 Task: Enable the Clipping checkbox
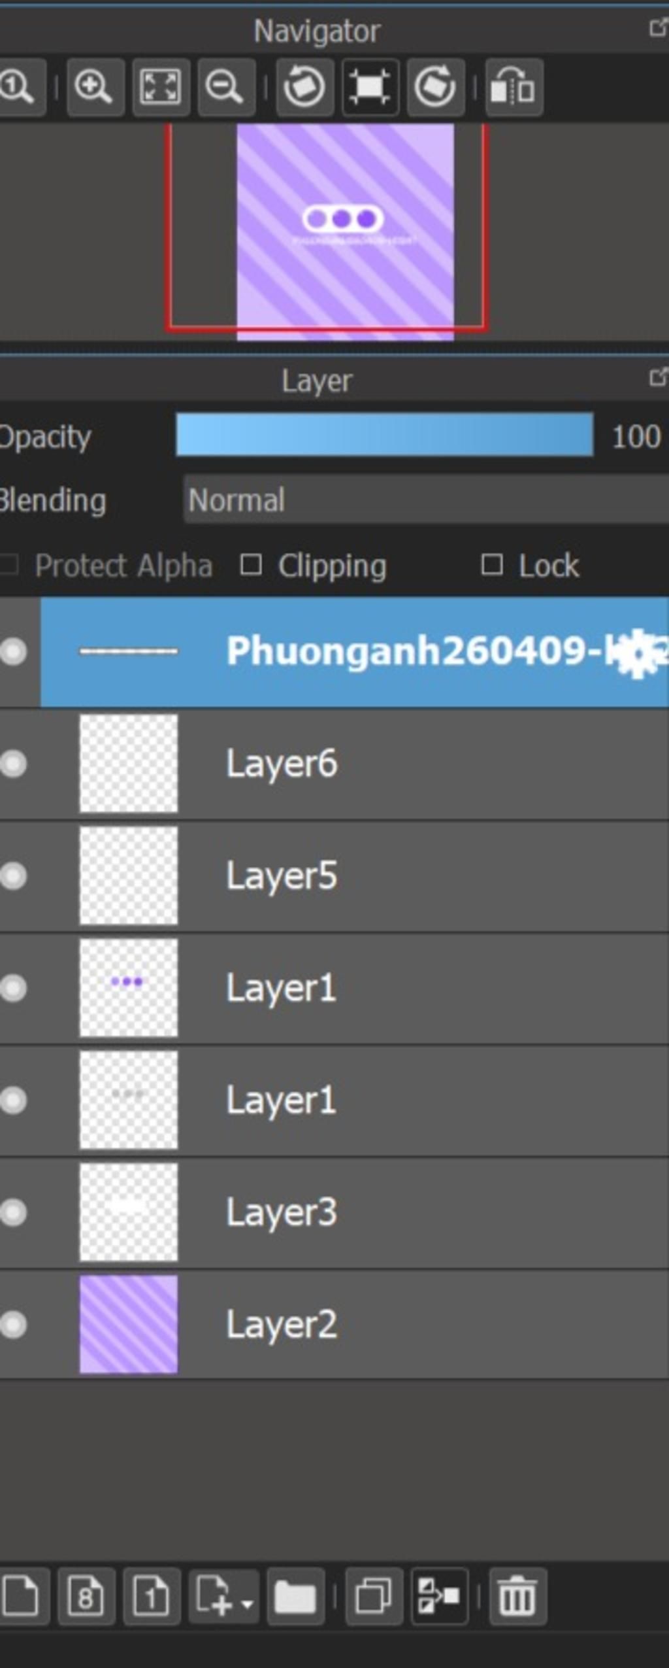tap(251, 565)
